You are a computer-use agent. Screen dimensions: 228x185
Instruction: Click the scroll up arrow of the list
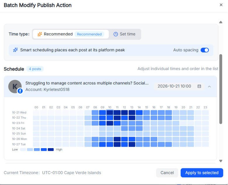point(221,22)
